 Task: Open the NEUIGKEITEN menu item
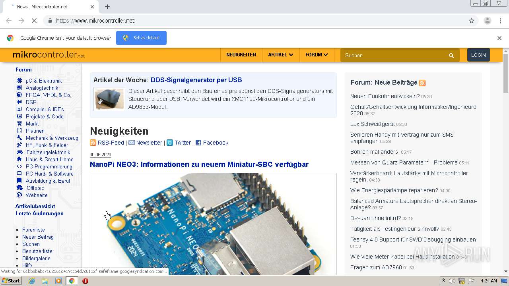(241, 55)
